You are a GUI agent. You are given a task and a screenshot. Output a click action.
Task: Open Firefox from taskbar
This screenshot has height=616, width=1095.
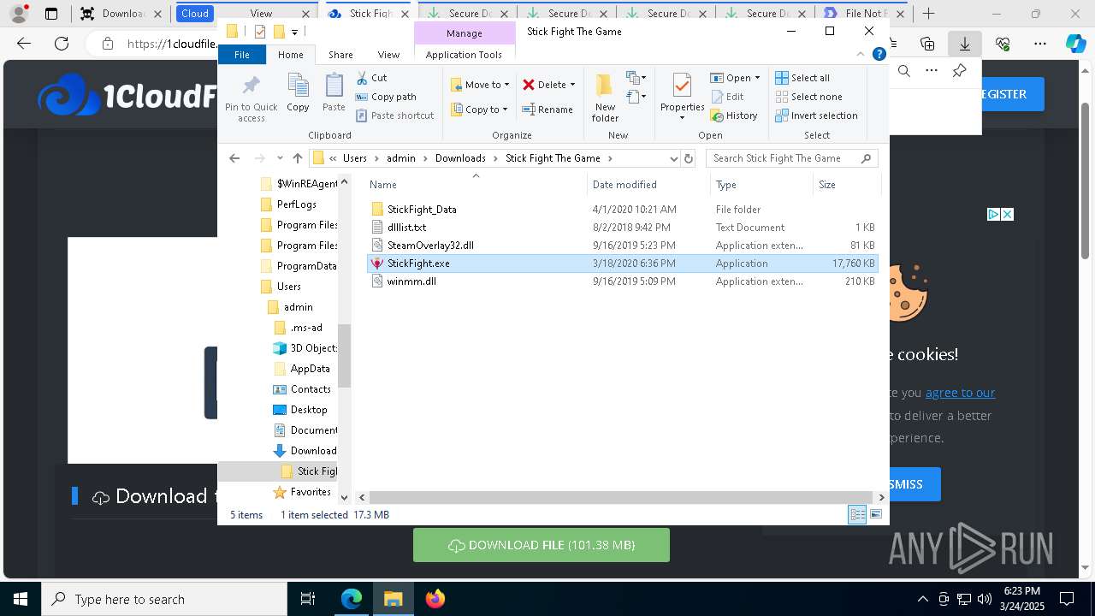point(435,599)
